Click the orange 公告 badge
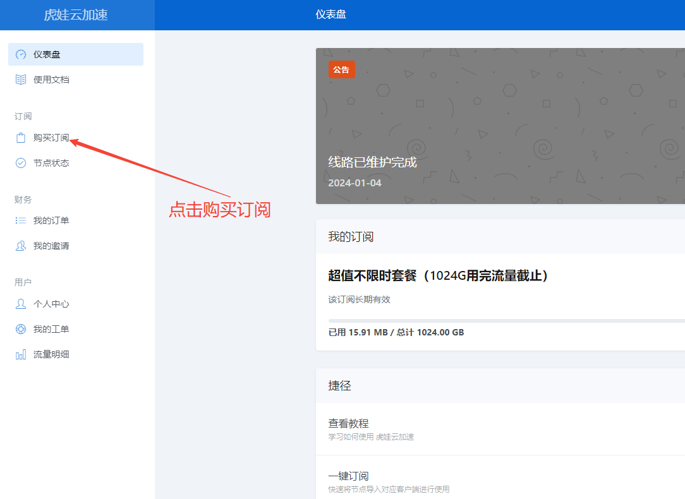This screenshot has width=685, height=499. pos(341,69)
